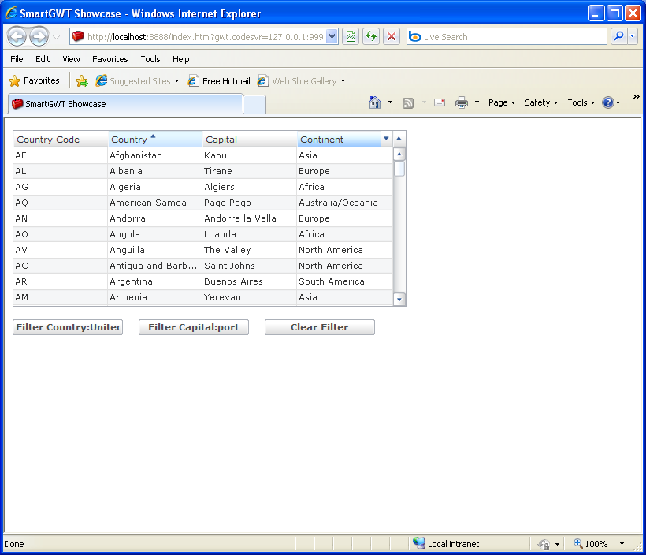This screenshot has width=646, height=555.
Task: Open the Page command menu
Action: point(501,102)
